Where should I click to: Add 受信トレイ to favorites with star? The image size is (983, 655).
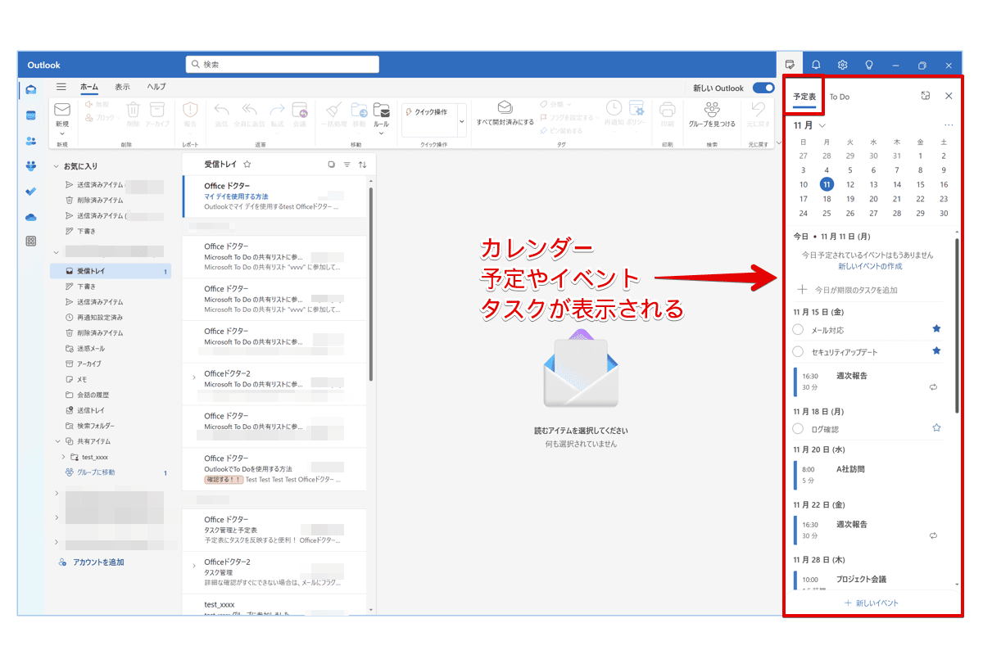coord(247,165)
